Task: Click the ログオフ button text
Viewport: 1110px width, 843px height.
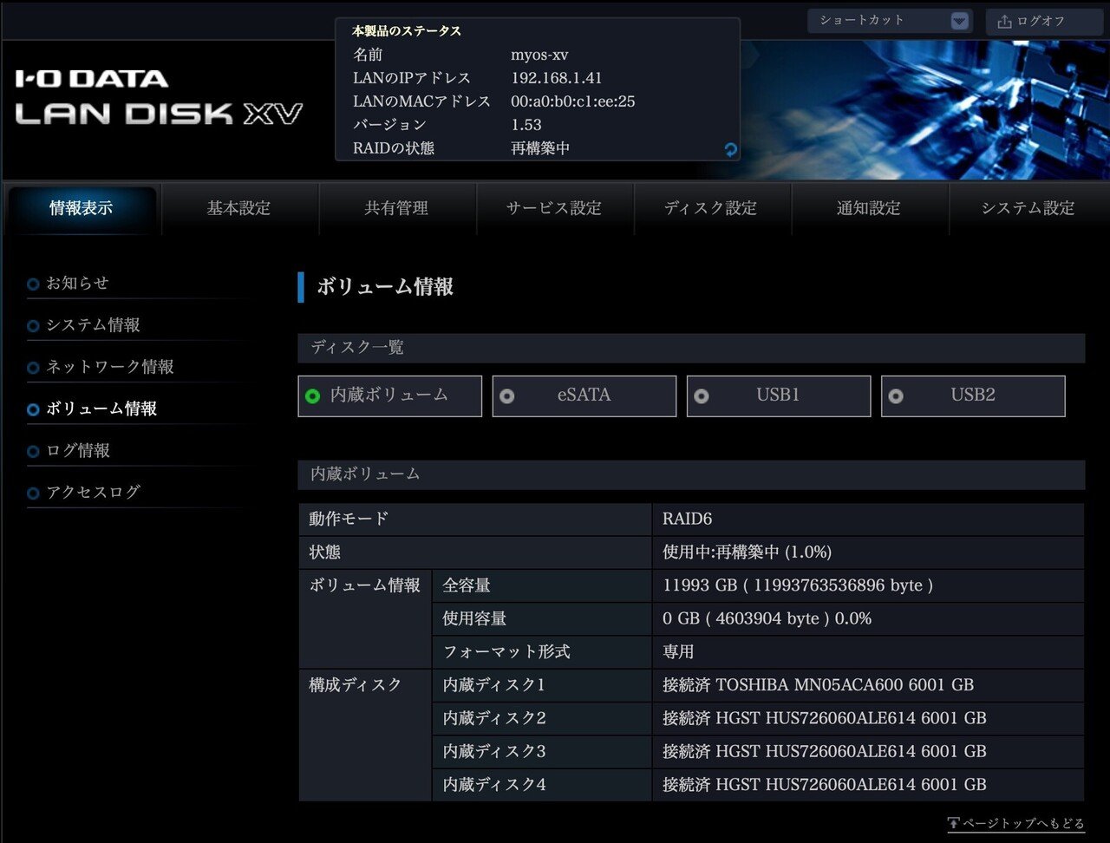Action: (1041, 22)
